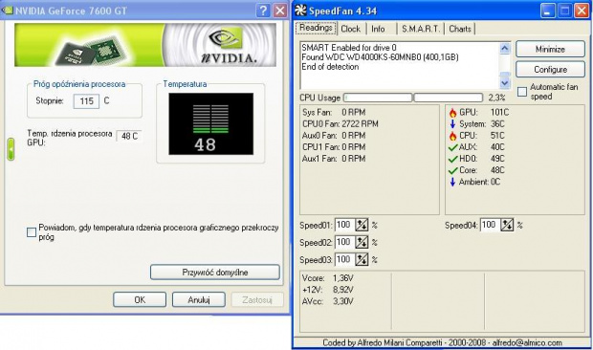The image size is (593, 350).
Task: Click the log scroll up arrow
Action: [x=505, y=48]
